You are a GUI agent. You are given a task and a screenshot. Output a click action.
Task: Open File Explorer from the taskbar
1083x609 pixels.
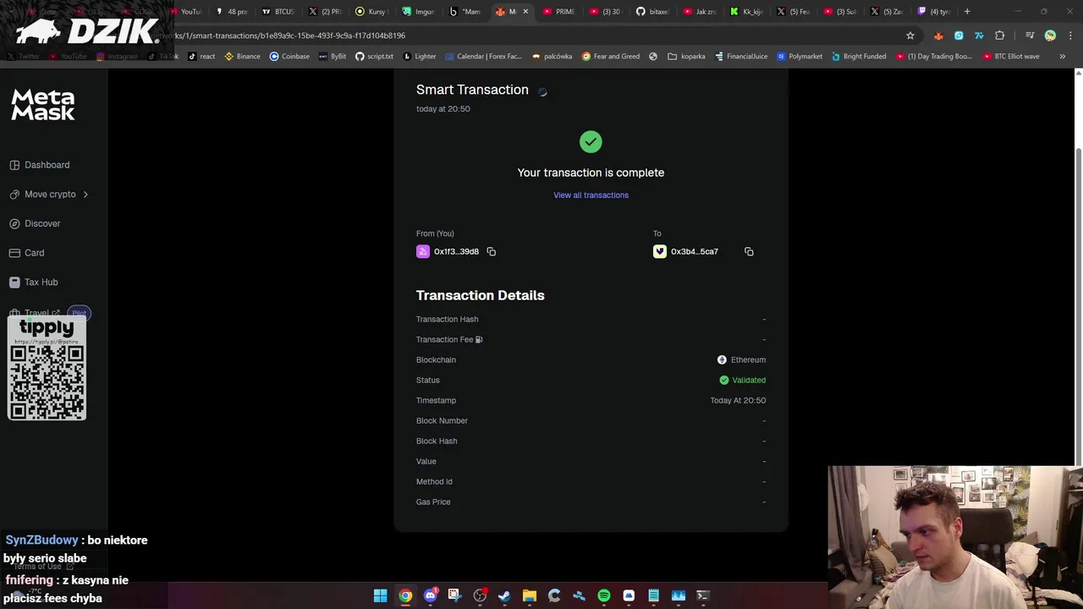pyautogui.click(x=529, y=595)
